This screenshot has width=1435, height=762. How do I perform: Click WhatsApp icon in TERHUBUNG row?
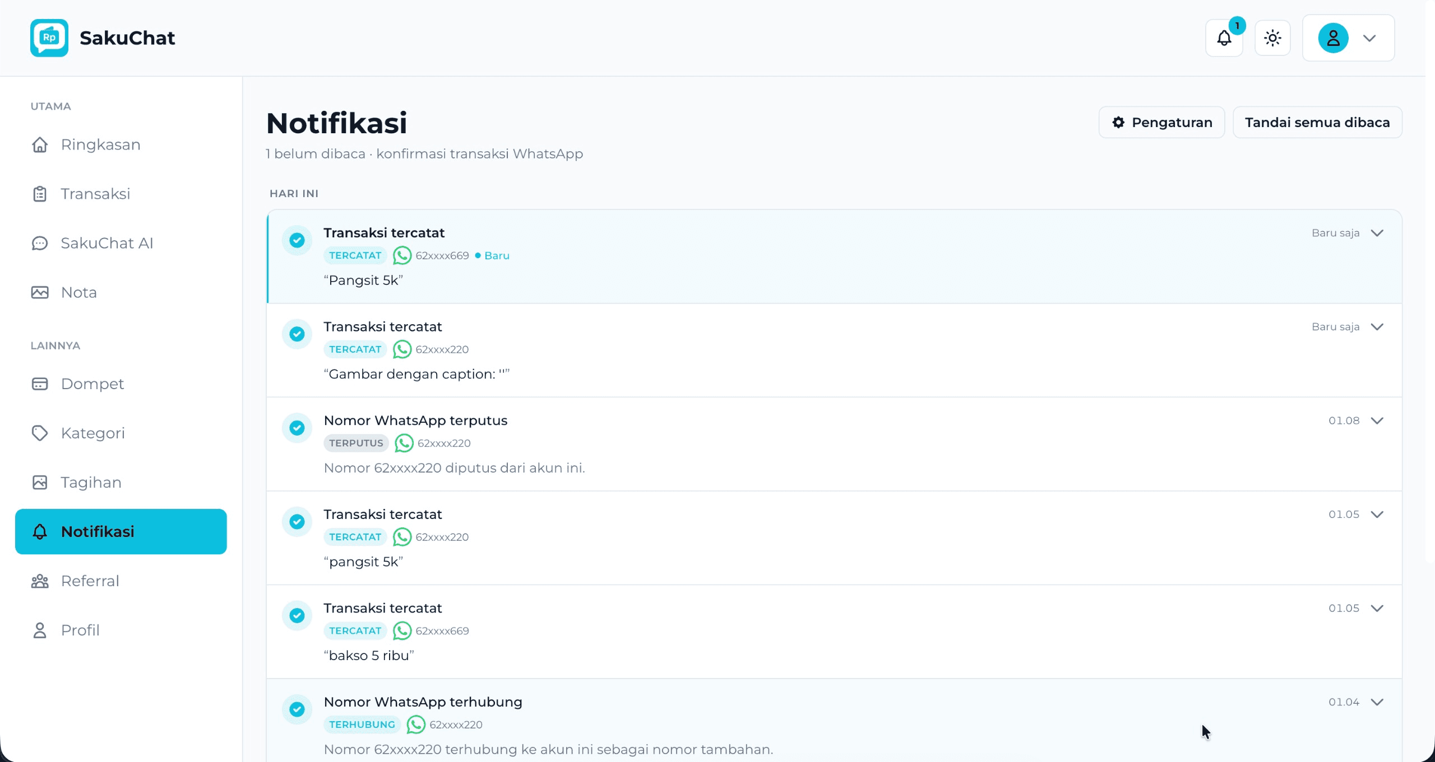(x=416, y=724)
